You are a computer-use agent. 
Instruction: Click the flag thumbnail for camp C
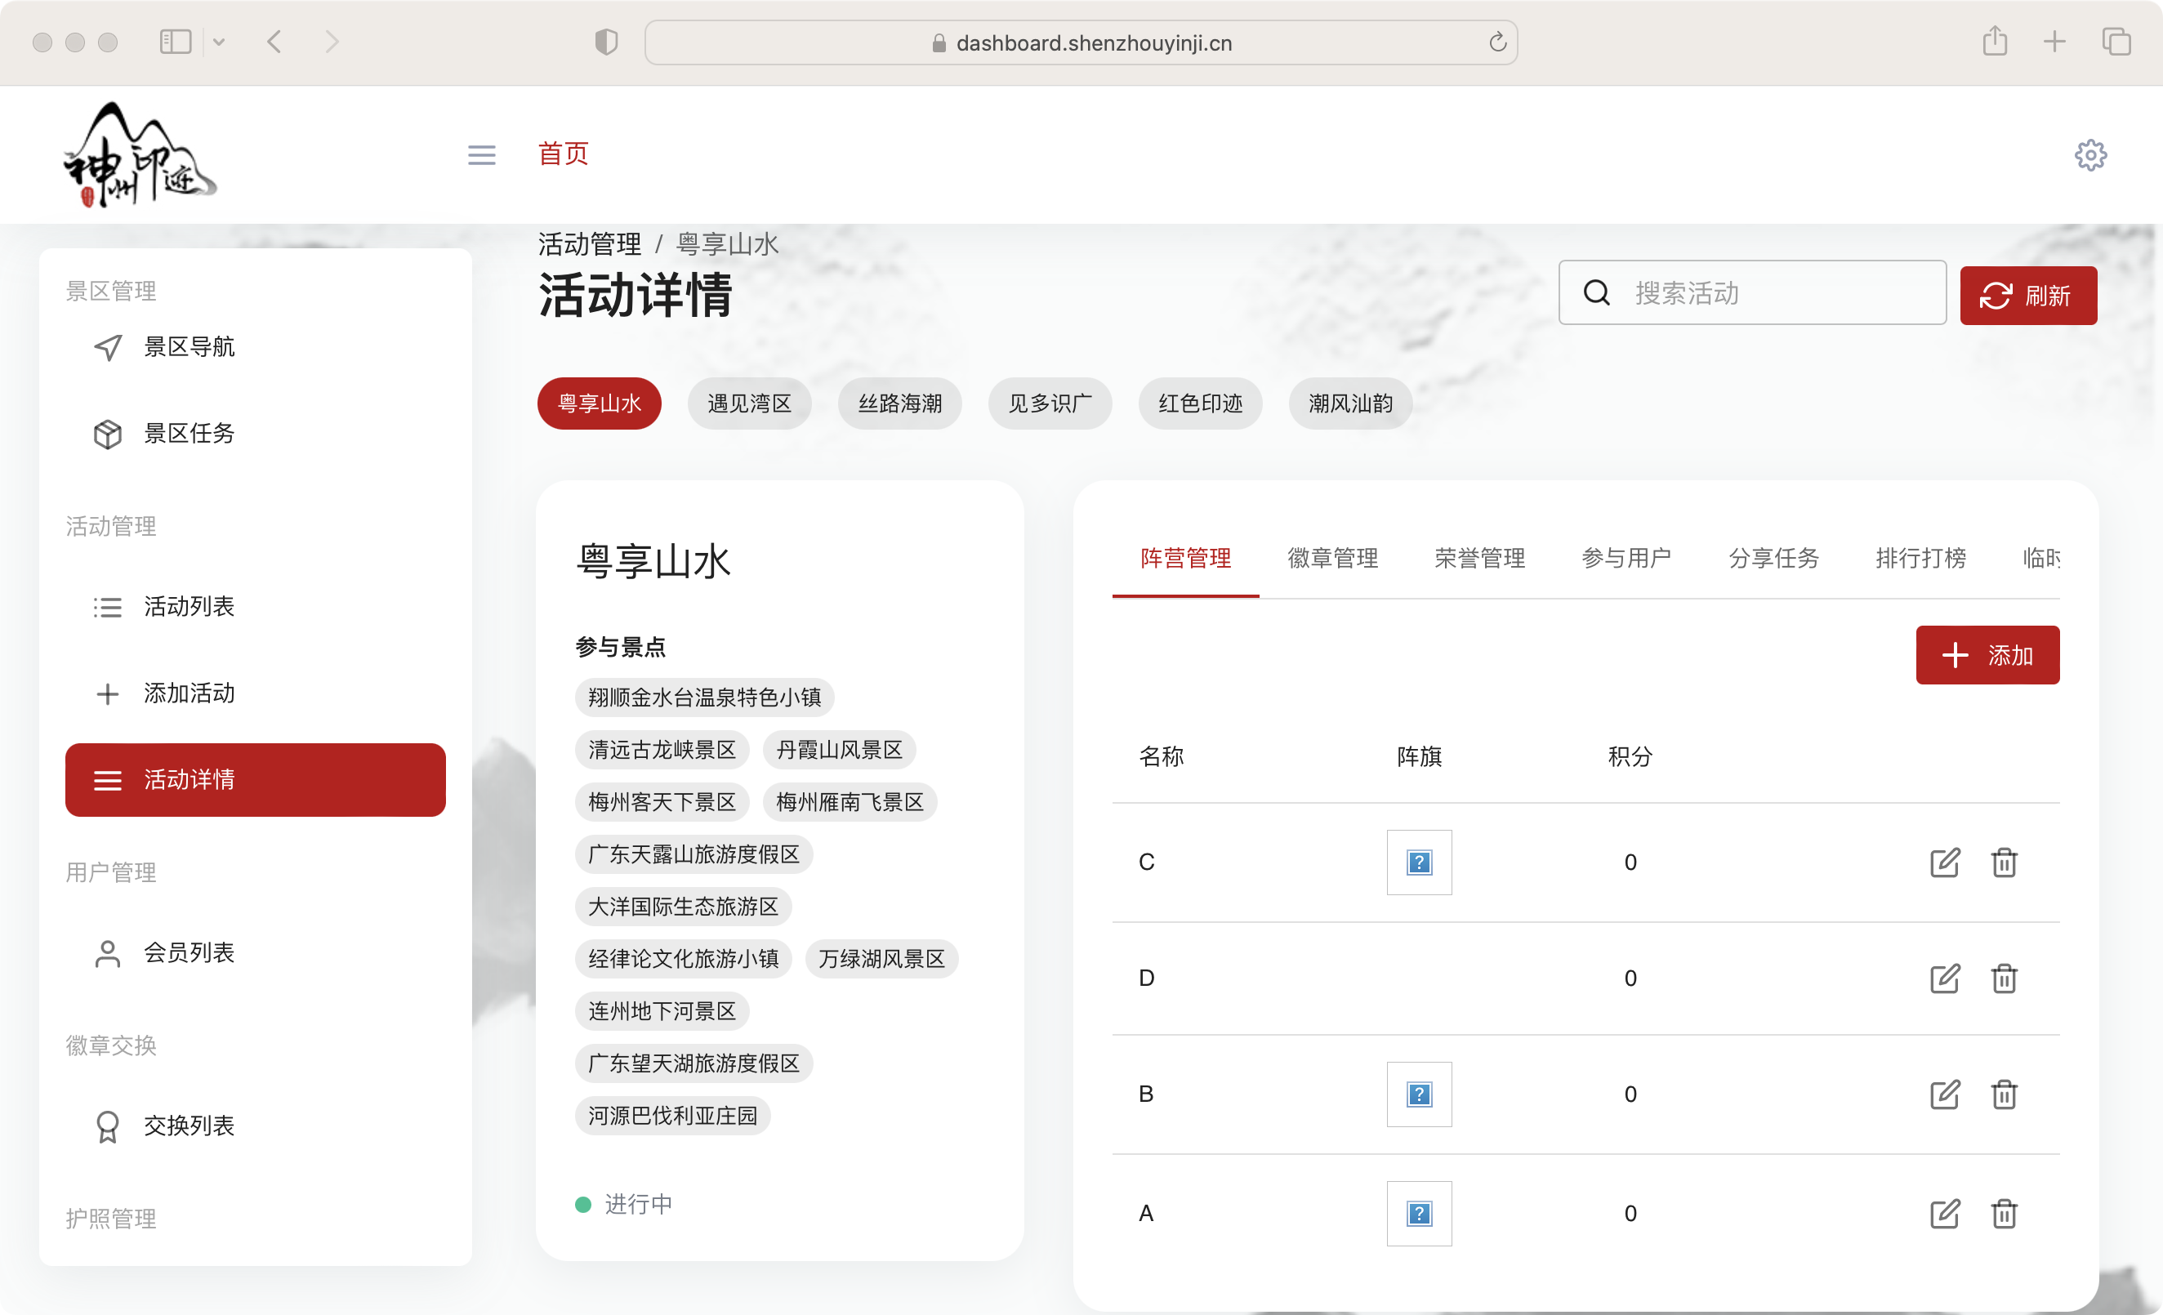tap(1419, 862)
